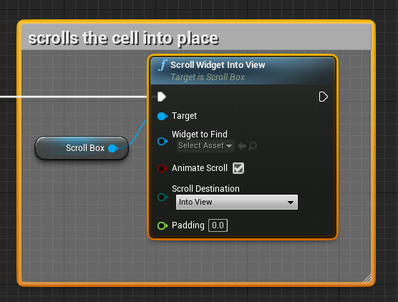Click the teal Scroll Destination pin
Image resolution: width=398 pixels, height=302 pixels.
[x=162, y=197]
